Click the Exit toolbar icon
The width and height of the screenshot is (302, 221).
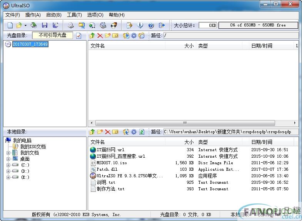162,25
